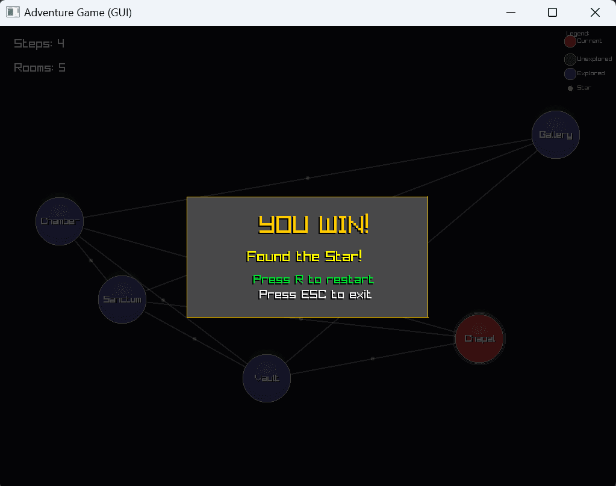Click the YOU WIN! heading
Viewport: 616px width, 486px height.
(313, 224)
